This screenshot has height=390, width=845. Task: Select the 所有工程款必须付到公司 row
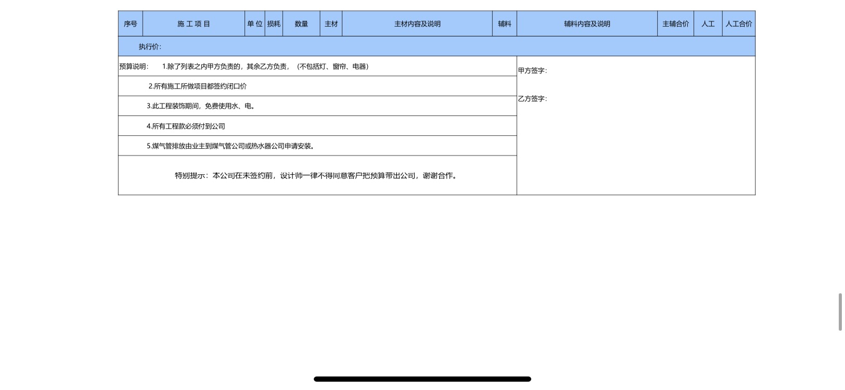coord(186,126)
